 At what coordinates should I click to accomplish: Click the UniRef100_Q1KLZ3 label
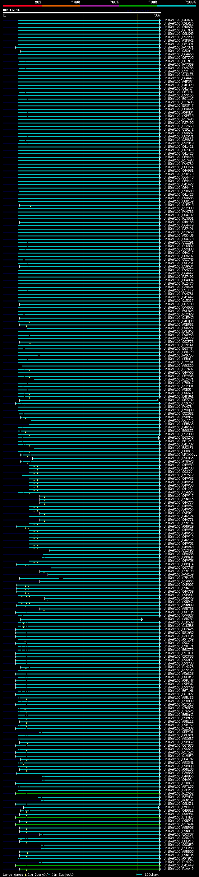click(x=178, y=75)
